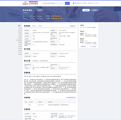
Task: Expand the blue view-details link in 基本信息
Action: (73, 26)
